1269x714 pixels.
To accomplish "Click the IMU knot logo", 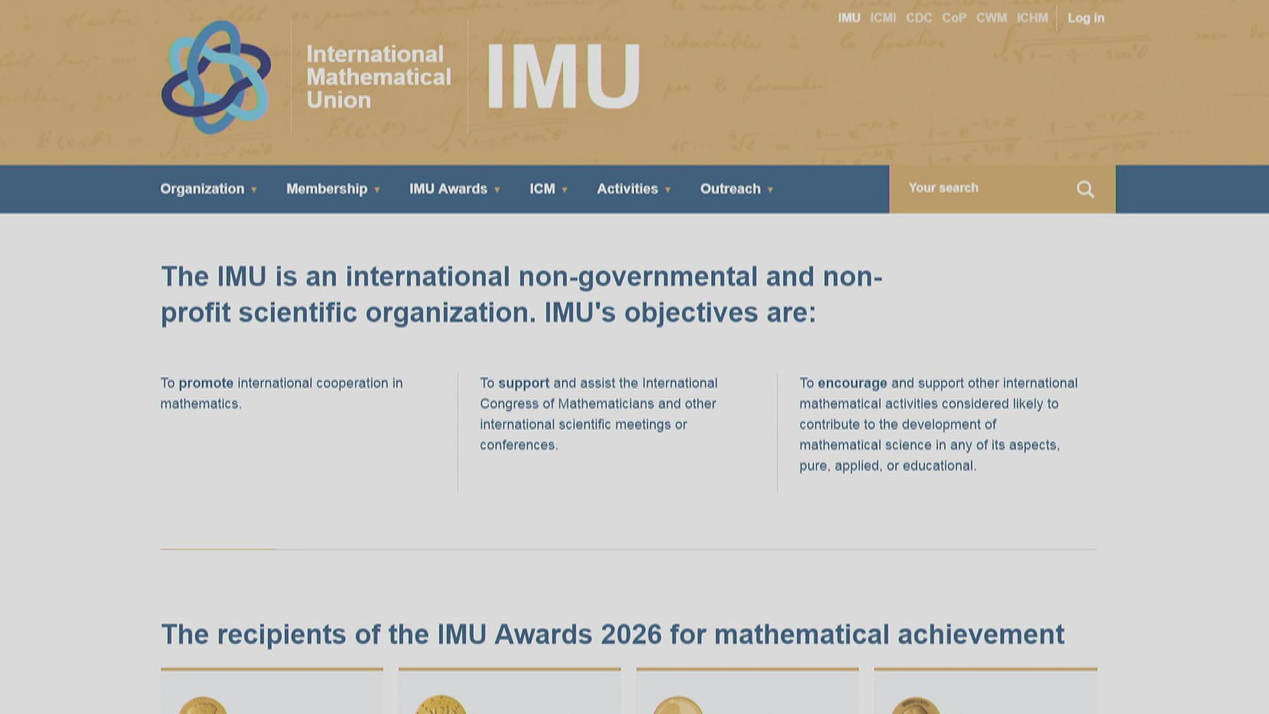I will point(216,77).
